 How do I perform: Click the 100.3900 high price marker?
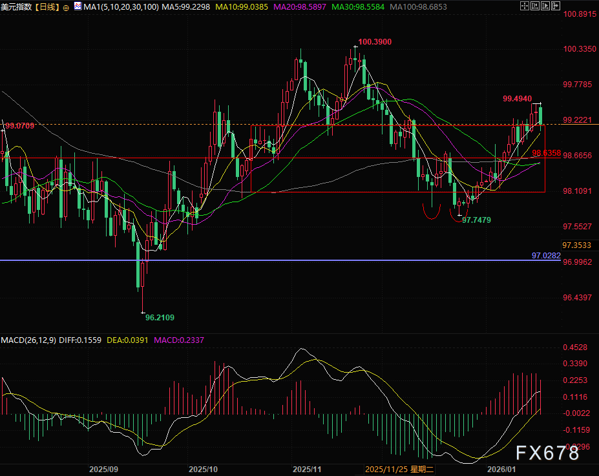pyautogui.click(x=374, y=42)
